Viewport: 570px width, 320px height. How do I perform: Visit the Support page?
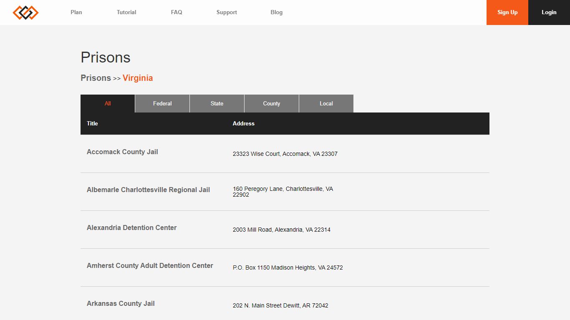[227, 12]
